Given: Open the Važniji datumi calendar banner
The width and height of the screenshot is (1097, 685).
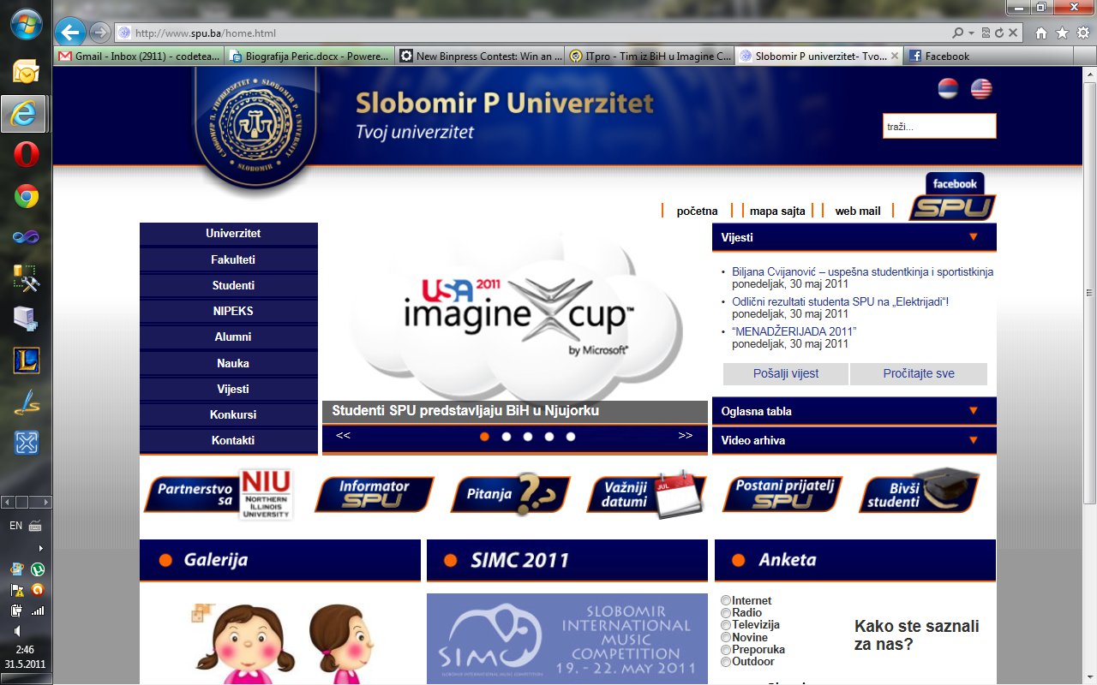Looking at the screenshot, I should tap(648, 494).
